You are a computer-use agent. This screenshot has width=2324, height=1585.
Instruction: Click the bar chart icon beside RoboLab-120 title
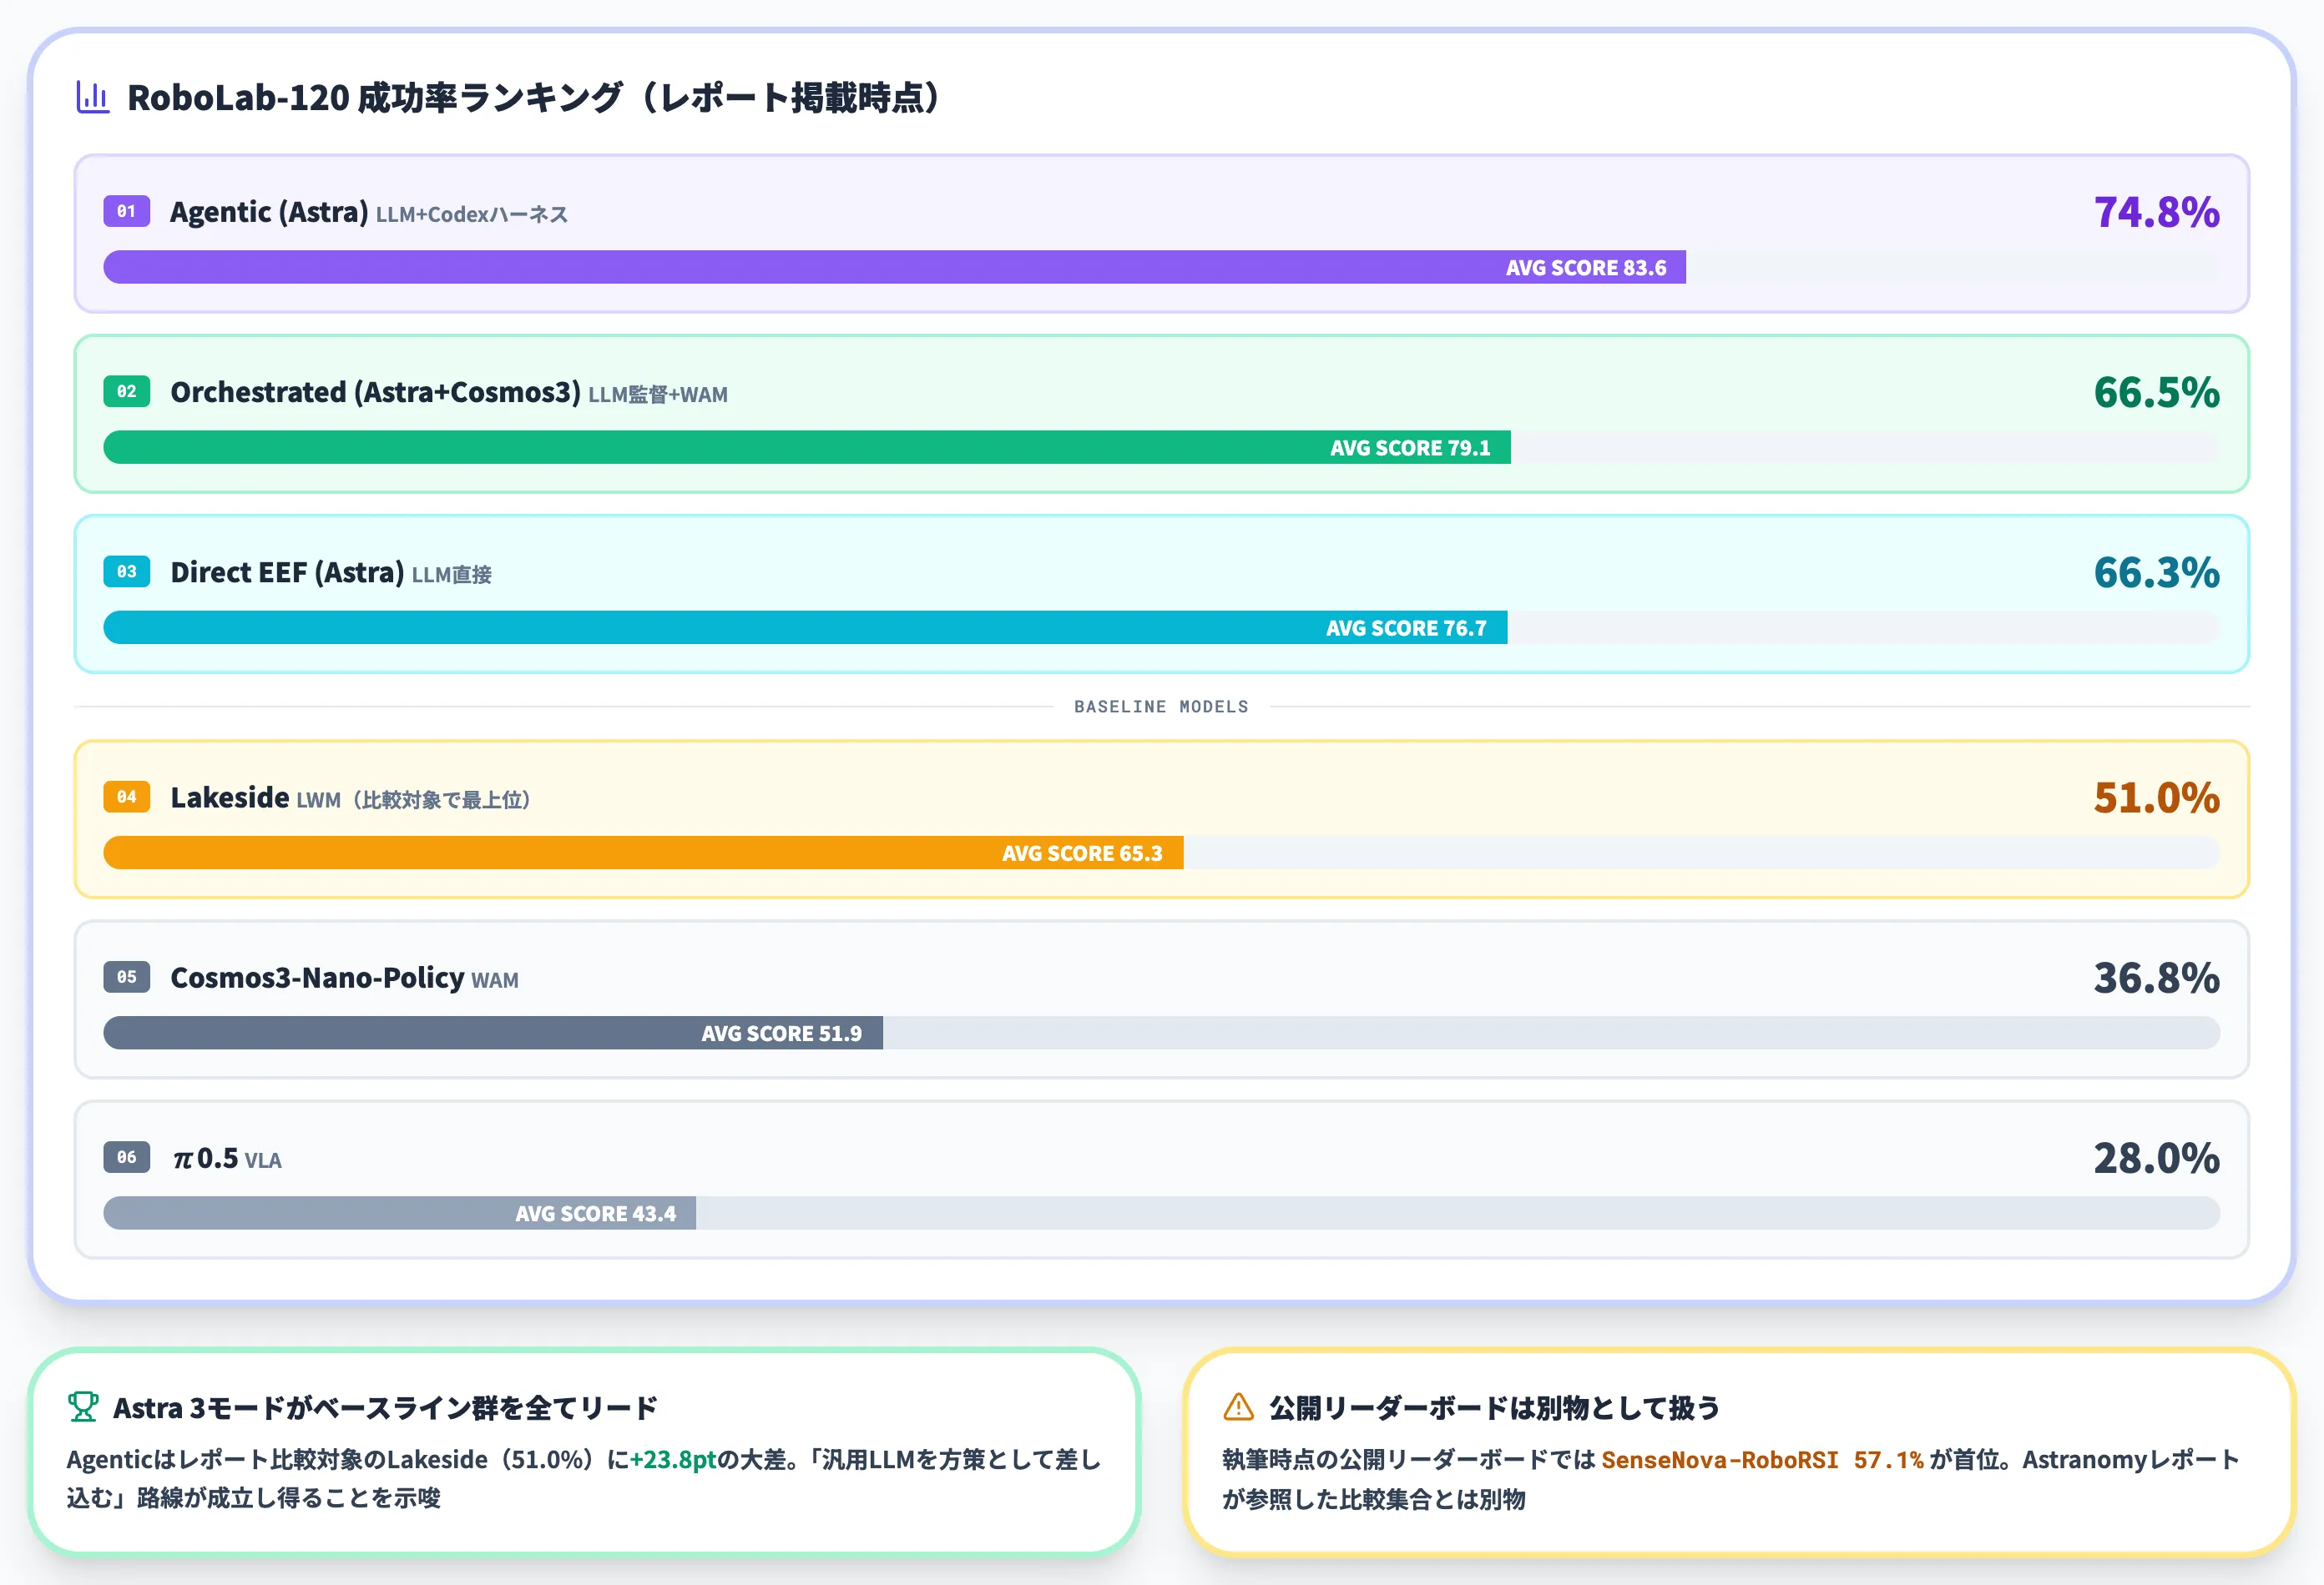(x=93, y=97)
